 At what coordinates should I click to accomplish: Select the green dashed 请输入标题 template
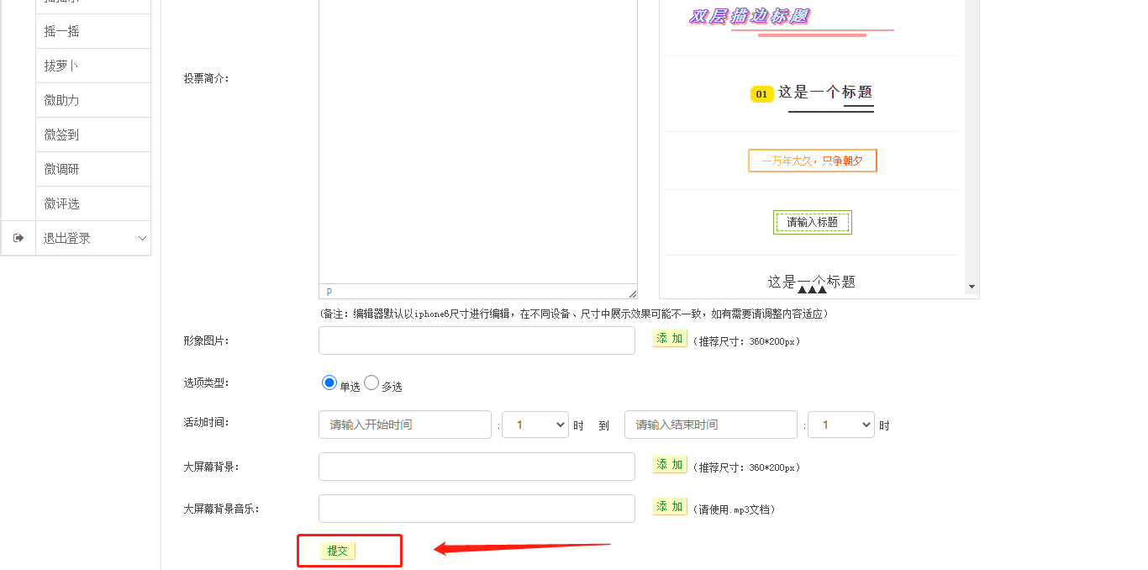(x=812, y=222)
